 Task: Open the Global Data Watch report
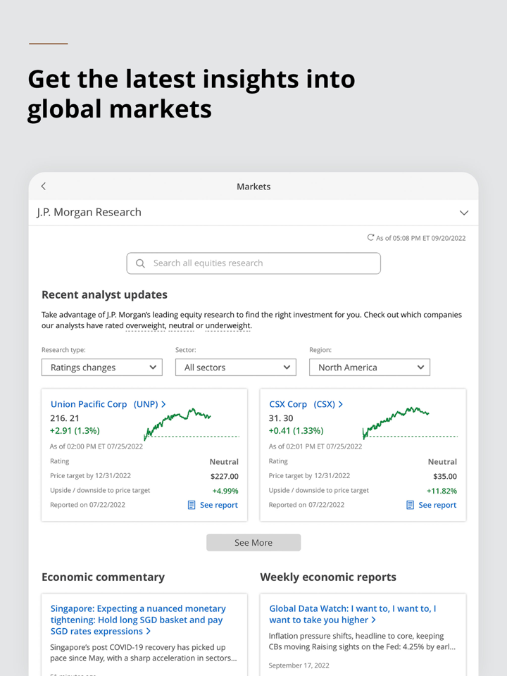[x=352, y=614]
